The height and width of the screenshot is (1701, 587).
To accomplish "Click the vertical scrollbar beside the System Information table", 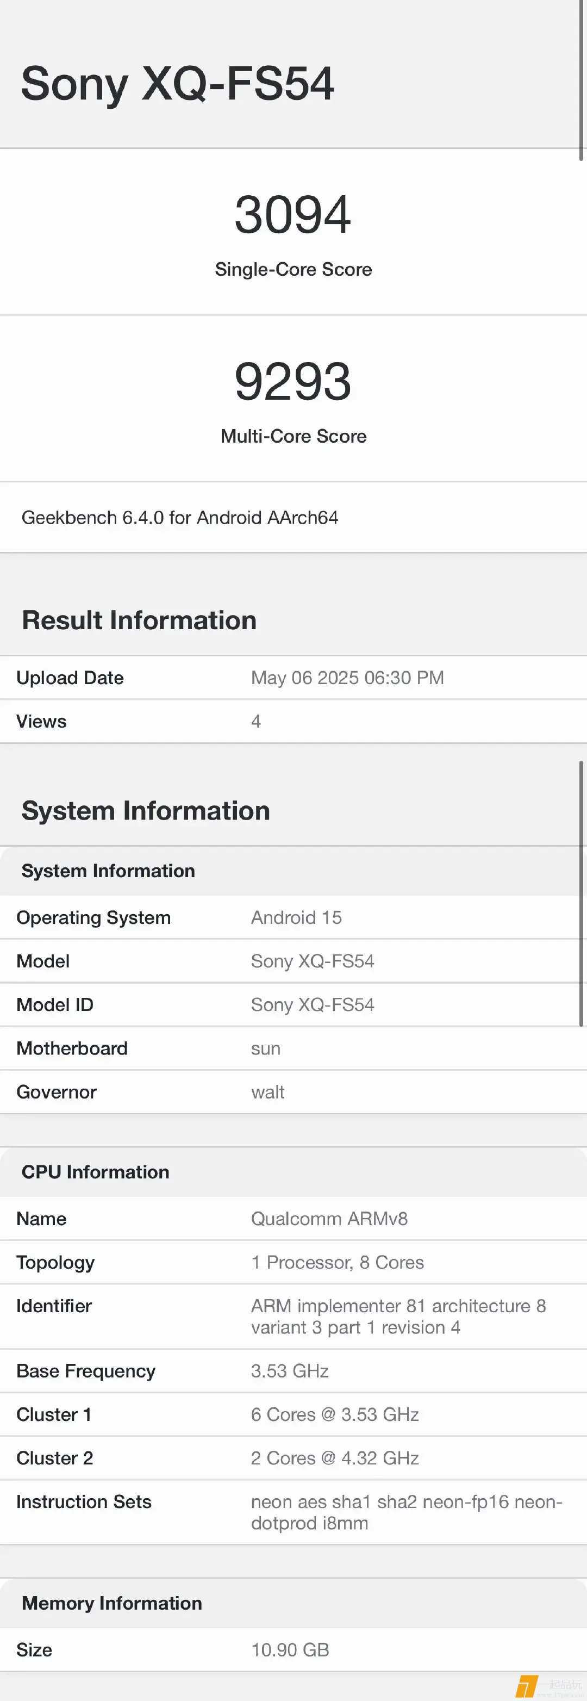I will click(x=581, y=893).
